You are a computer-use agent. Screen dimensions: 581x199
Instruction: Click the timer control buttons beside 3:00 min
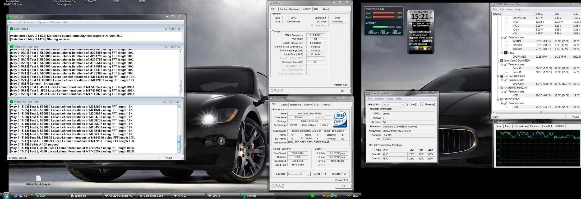[x=427, y=41]
